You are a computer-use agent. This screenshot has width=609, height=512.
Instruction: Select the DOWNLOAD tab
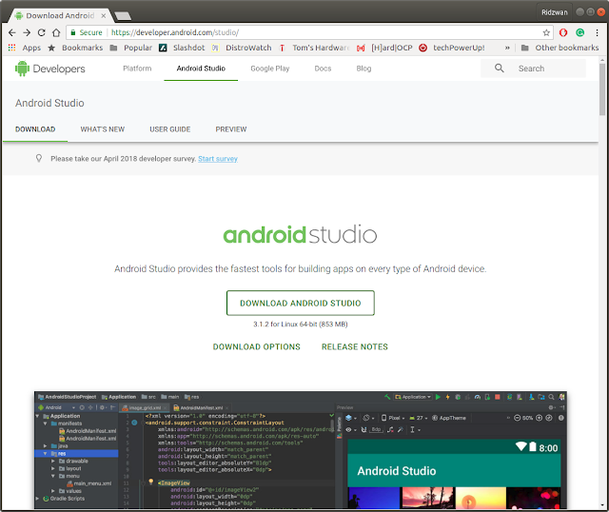click(35, 129)
